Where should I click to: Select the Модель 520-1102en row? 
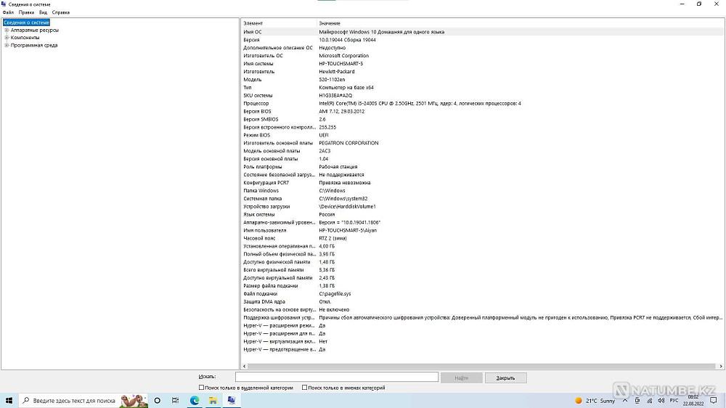483,80
